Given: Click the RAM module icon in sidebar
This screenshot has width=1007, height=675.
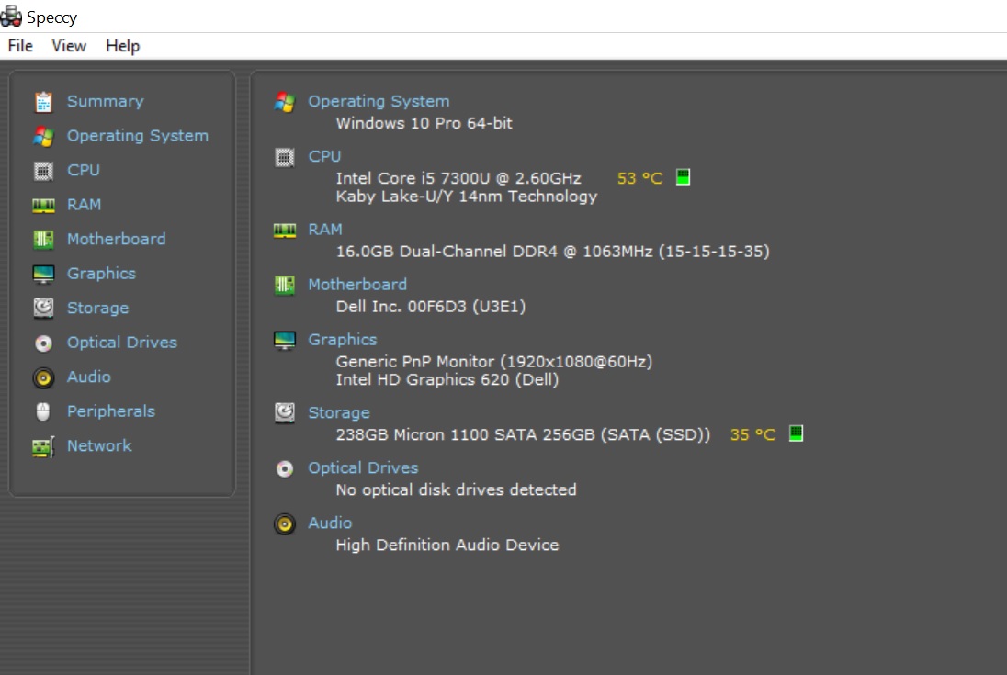Looking at the screenshot, I should click(43, 205).
